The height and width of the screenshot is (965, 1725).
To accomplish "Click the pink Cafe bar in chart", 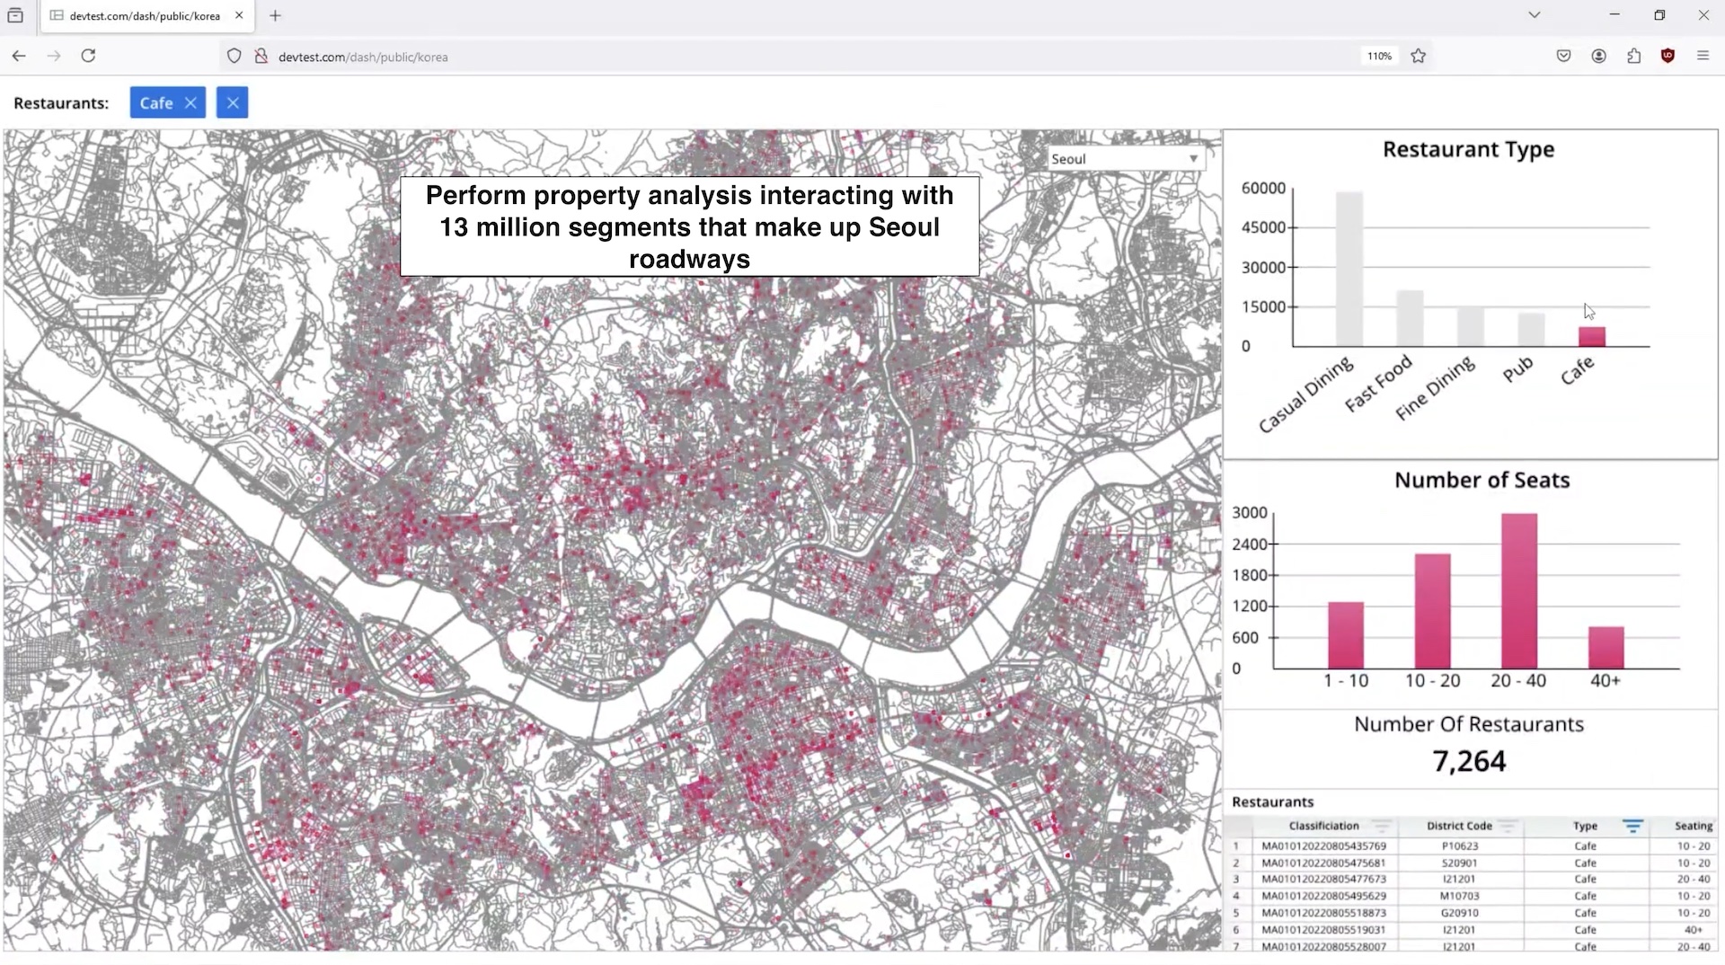I will (x=1591, y=336).
